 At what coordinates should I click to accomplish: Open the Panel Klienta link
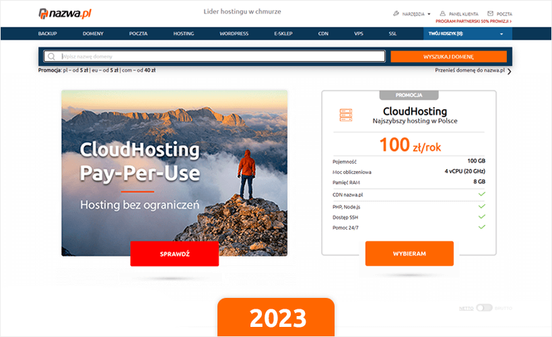click(x=464, y=14)
